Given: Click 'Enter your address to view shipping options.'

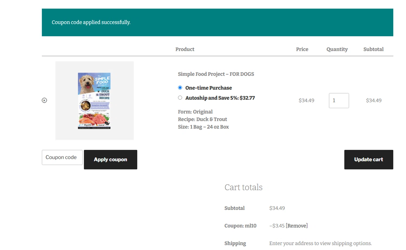Looking at the screenshot, I should 320,243.
